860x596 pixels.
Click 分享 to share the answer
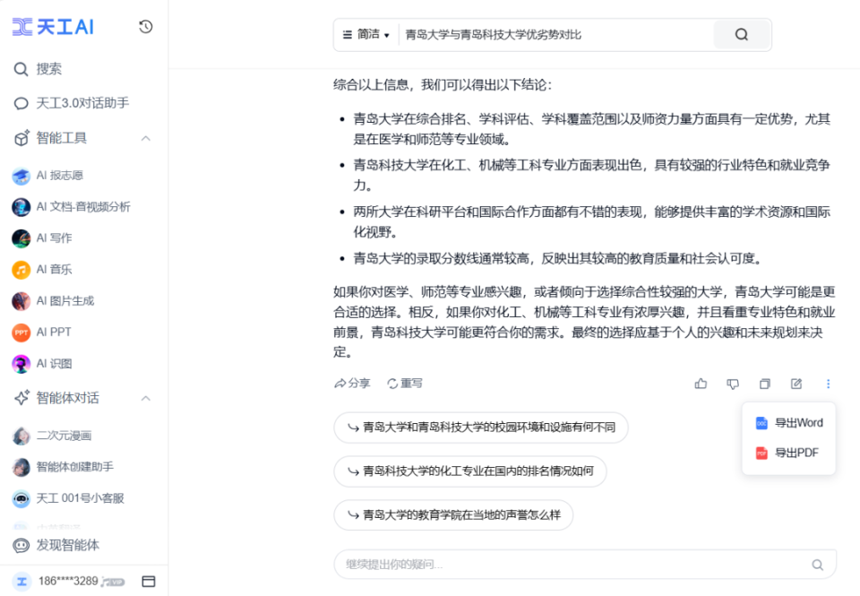pyautogui.click(x=352, y=383)
